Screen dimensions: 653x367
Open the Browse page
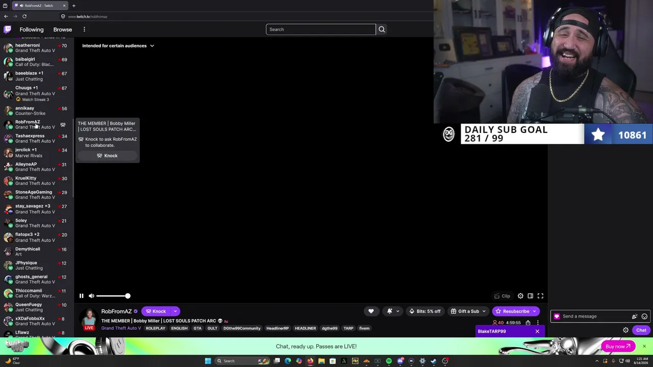63,30
